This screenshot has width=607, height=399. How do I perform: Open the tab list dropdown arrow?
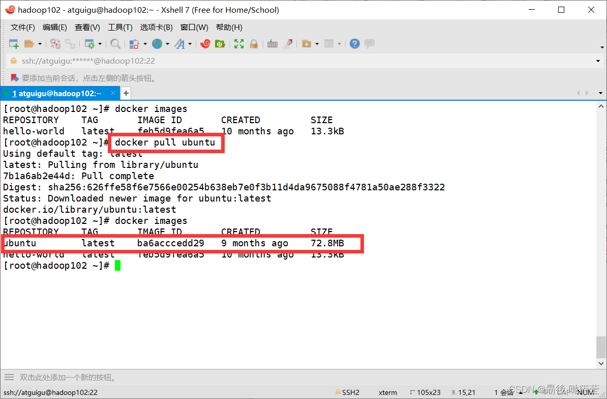pyautogui.click(x=600, y=93)
